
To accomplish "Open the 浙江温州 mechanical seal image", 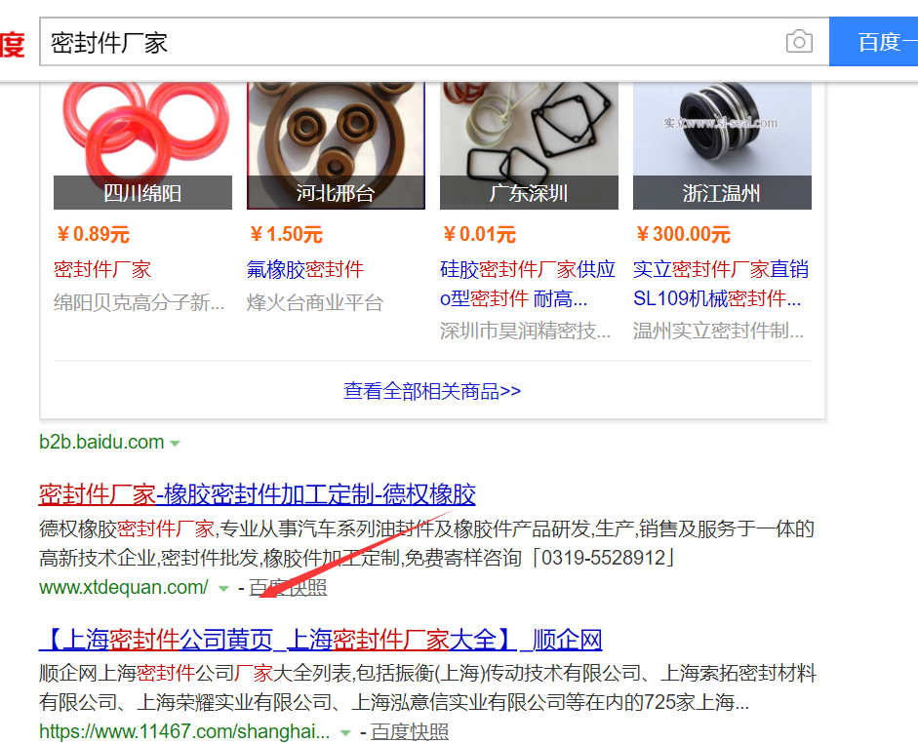I will pyautogui.click(x=723, y=145).
